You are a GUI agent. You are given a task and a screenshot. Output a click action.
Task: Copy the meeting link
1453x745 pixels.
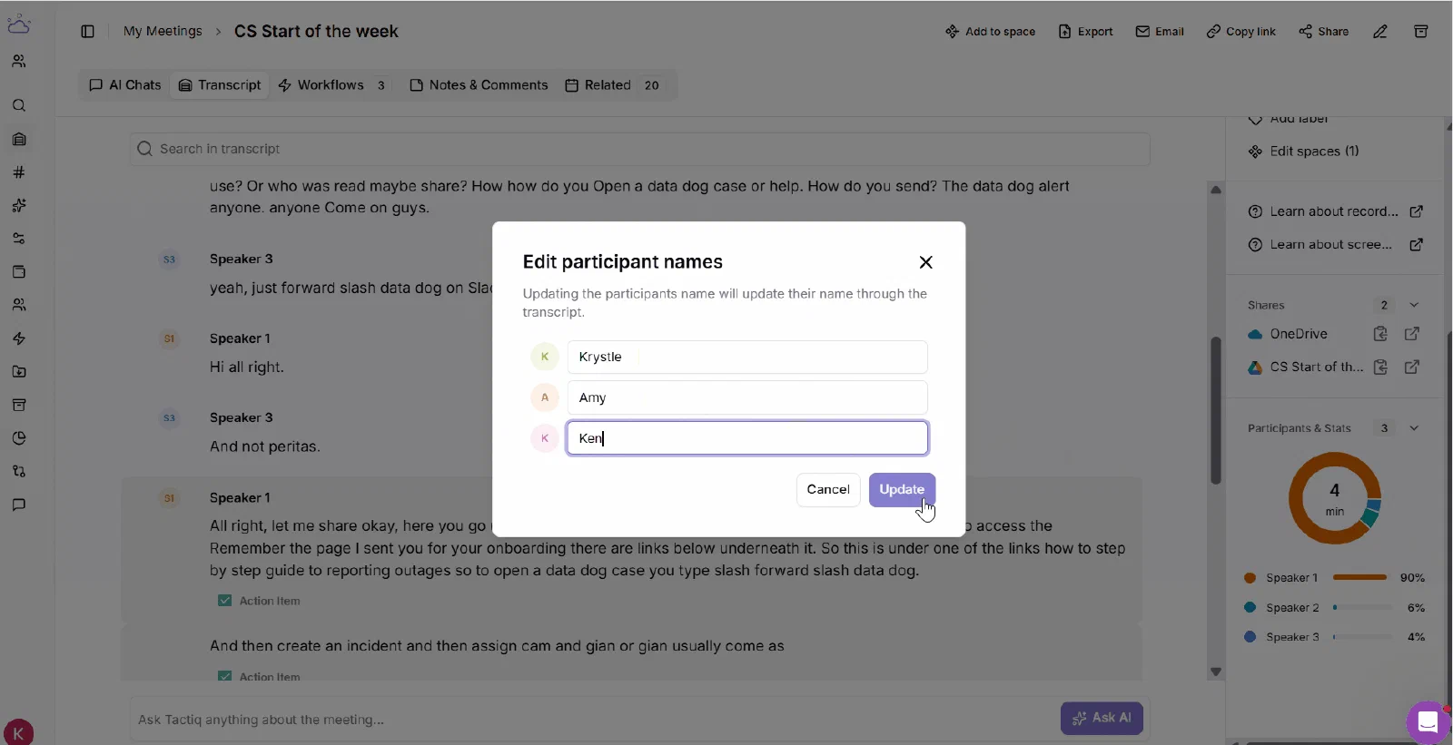1240,32
